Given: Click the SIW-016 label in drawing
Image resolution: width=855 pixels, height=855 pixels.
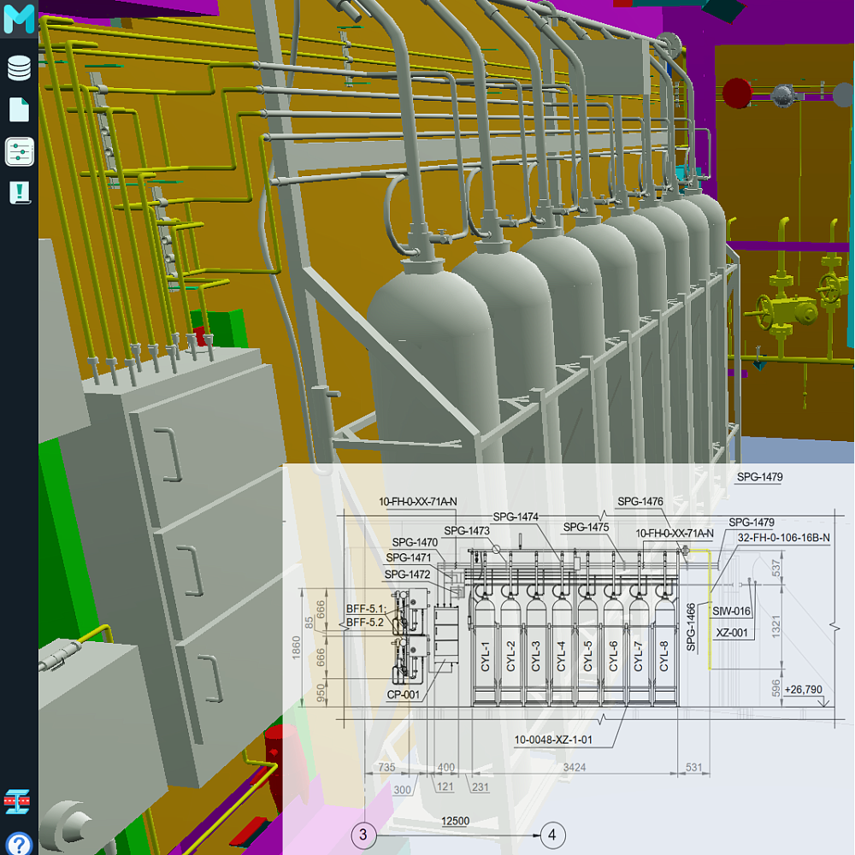Looking at the screenshot, I should (x=731, y=611).
